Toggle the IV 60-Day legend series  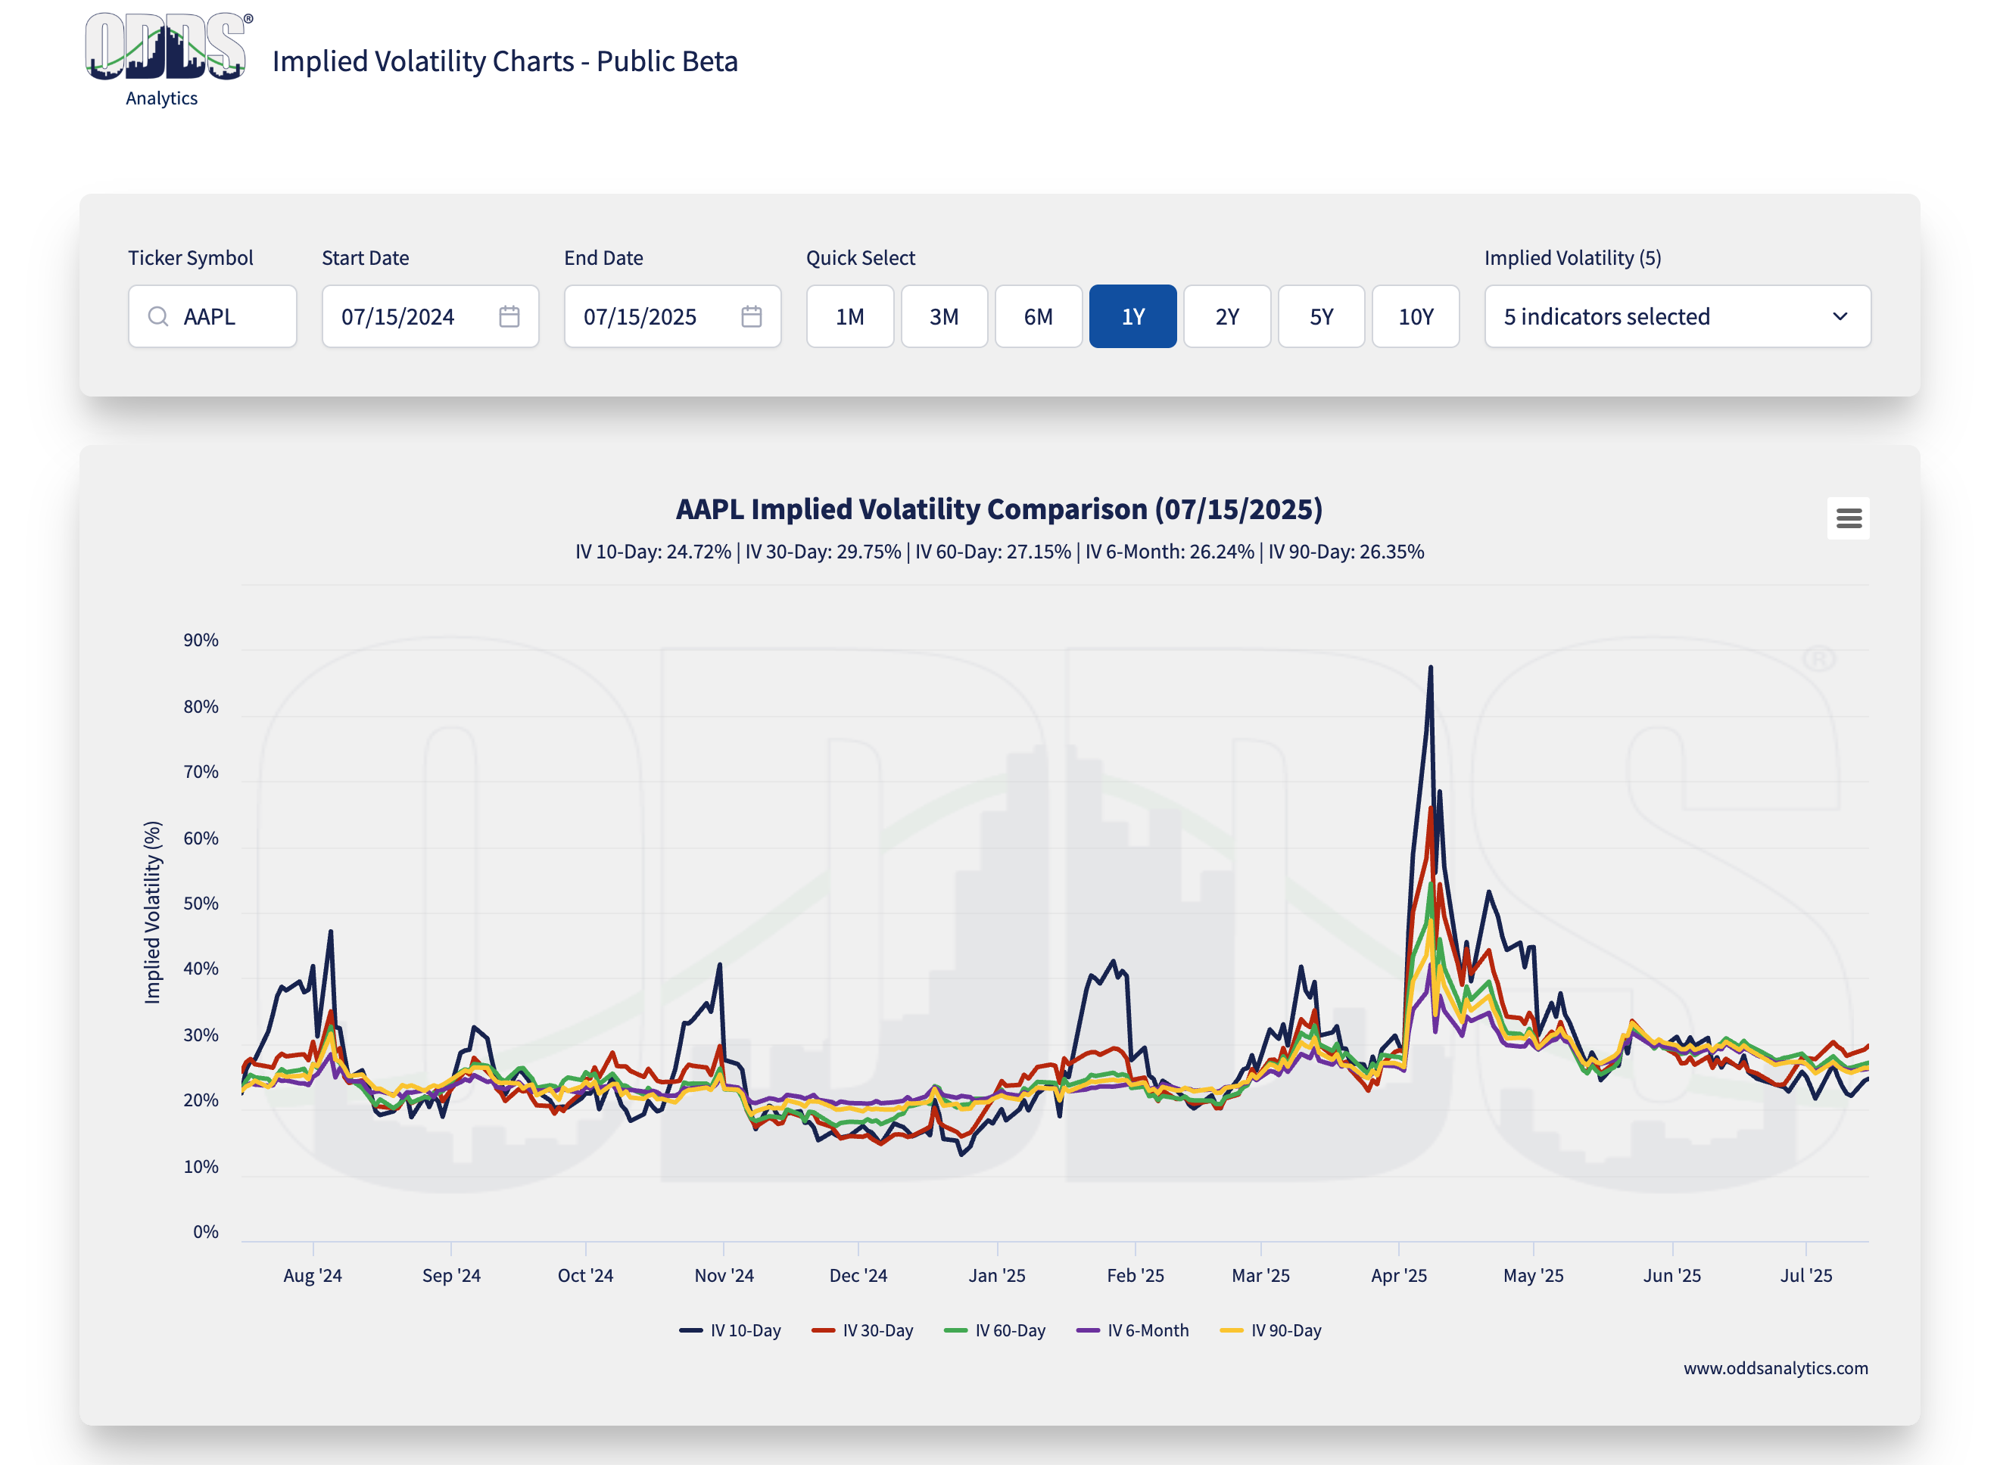[995, 1330]
